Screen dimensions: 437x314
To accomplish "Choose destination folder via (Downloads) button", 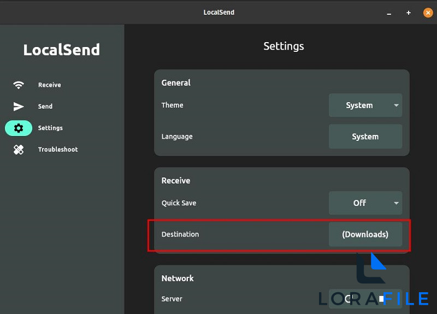I will tap(365, 234).
